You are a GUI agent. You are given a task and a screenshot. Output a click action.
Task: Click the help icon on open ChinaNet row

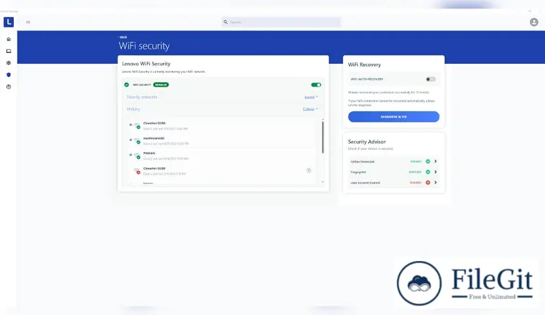tap(308, 171)
